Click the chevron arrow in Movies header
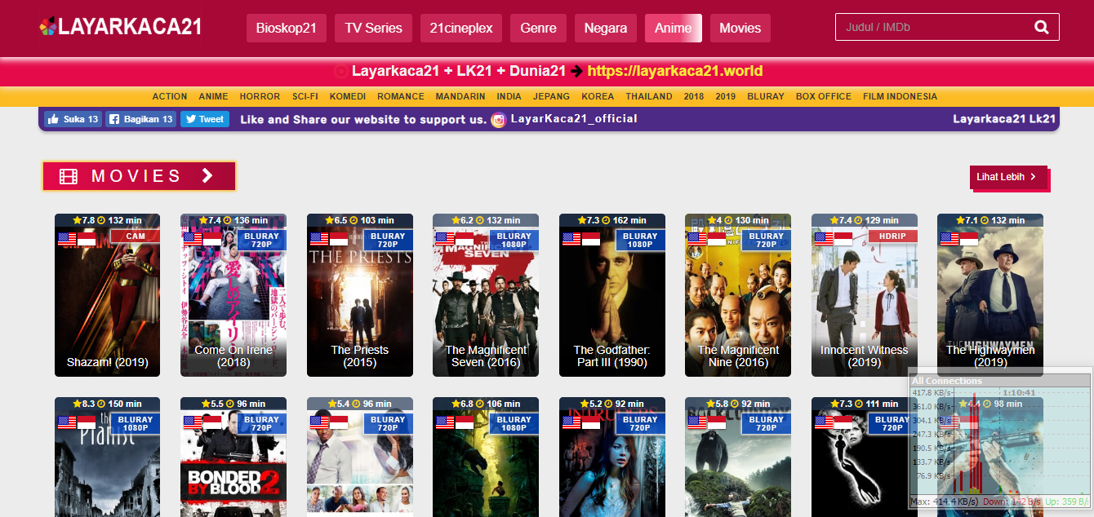The width and height of the screenshot is (1094, 517). [207, 175]
